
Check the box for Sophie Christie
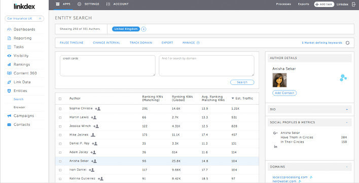click(x=60, y=109)
